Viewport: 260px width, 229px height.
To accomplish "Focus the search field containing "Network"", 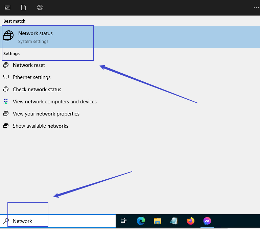I will pos(61,221).
